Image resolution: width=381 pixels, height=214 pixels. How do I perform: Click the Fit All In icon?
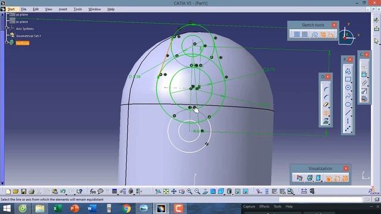166,191
